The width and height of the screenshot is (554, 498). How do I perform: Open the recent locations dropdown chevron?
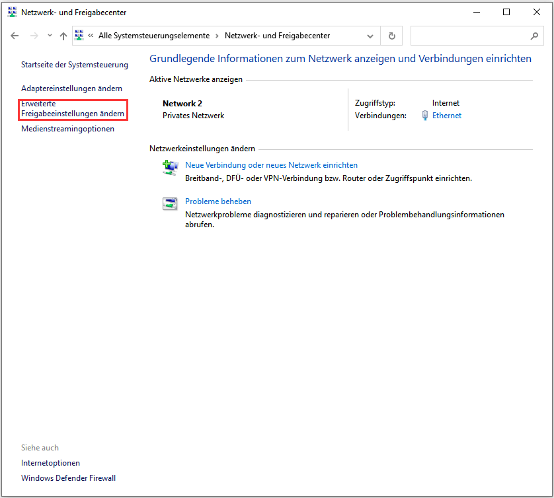tap(50, 36)
